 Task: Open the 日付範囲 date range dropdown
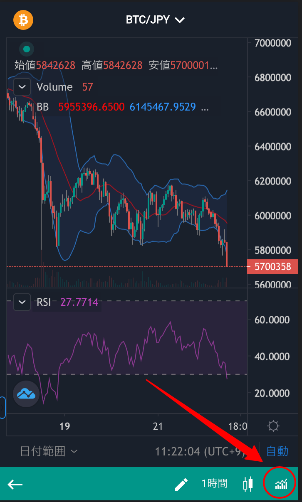coord(49,451)
